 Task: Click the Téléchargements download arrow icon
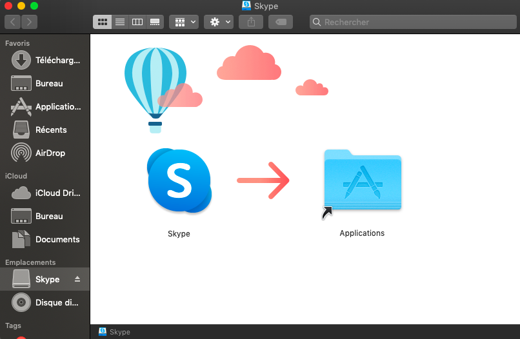point(21,60)
